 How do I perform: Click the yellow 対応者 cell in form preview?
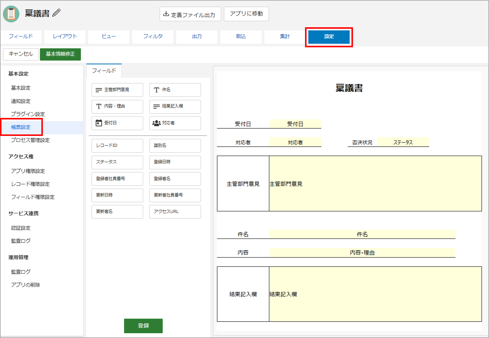point(295,142)
